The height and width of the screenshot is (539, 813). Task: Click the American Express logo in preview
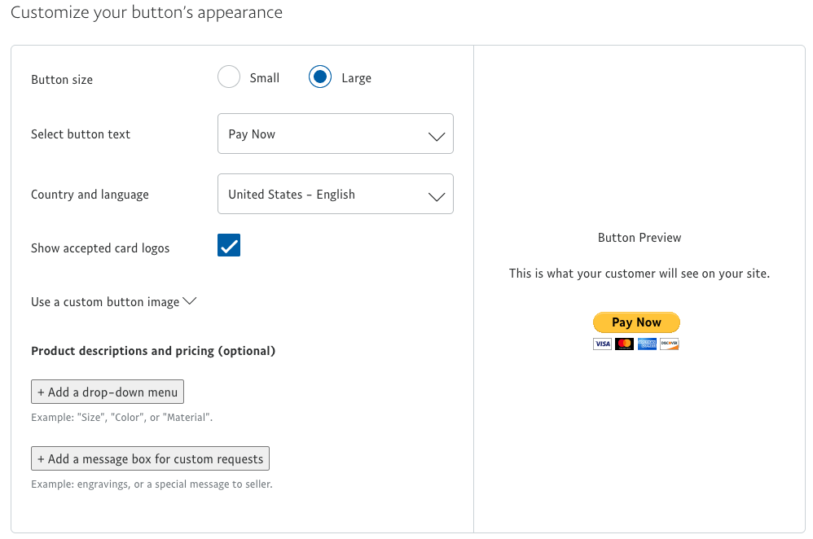[x=647, y=344]
